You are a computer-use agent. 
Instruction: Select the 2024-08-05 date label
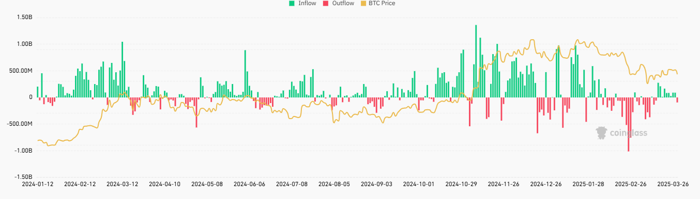click(334, 184)
